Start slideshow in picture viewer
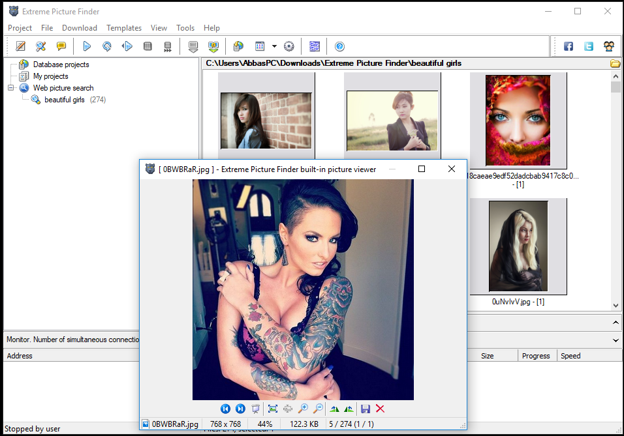 pos(255,409)
